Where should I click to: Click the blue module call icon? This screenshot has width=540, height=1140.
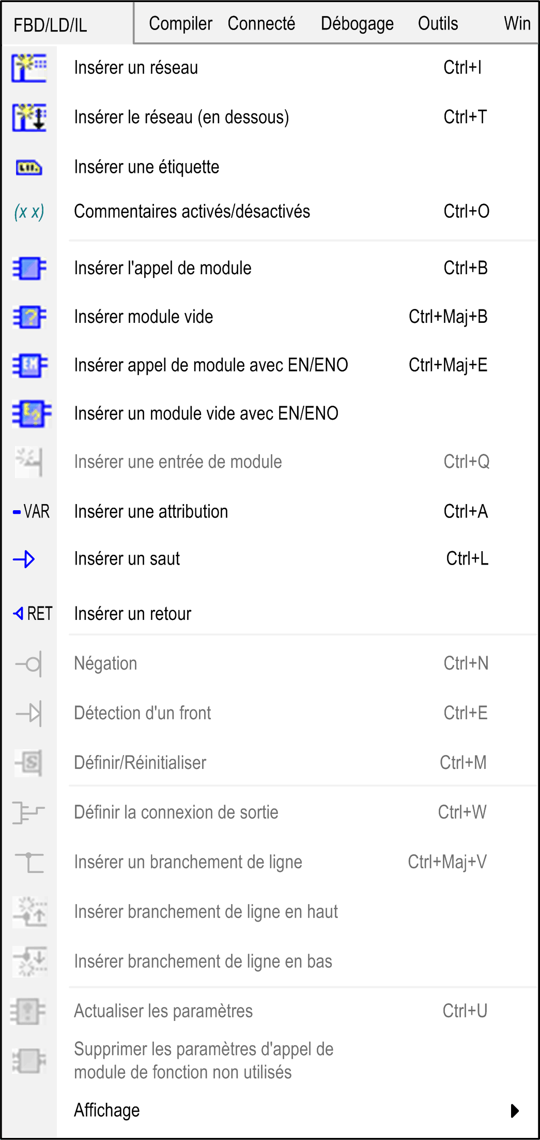click(x=29, y=269)
